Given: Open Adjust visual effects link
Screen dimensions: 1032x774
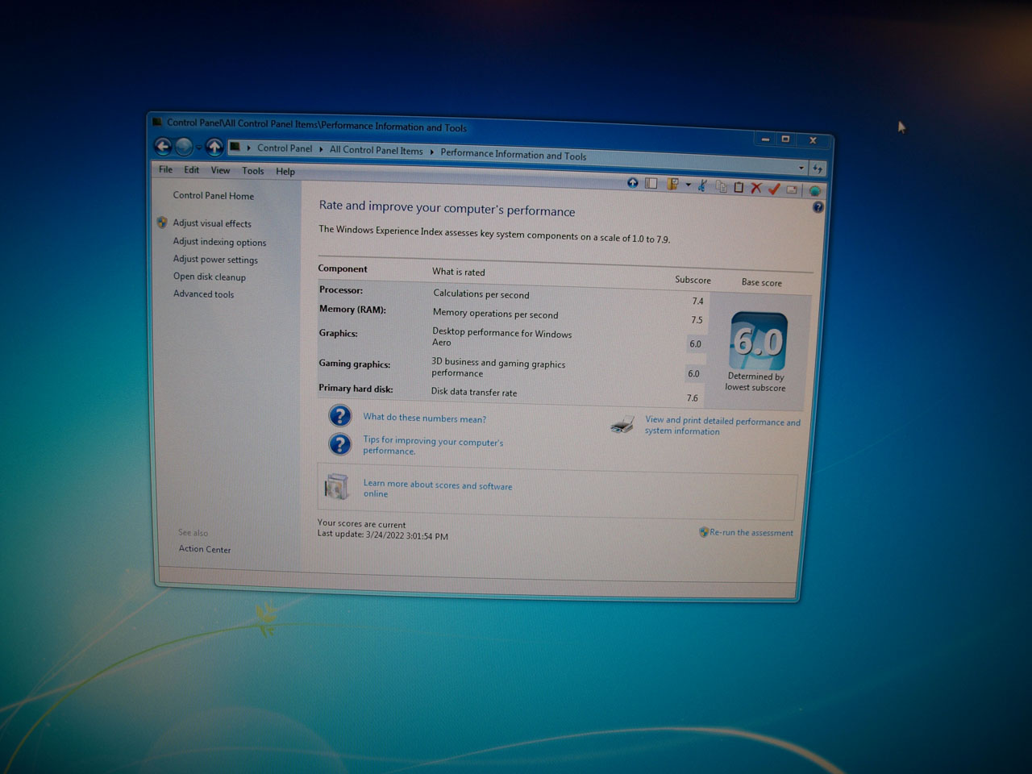Looking at the screenshot, I should (212, 223).
